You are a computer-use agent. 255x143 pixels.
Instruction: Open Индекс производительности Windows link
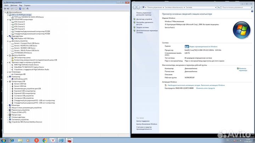coord(203,47)
